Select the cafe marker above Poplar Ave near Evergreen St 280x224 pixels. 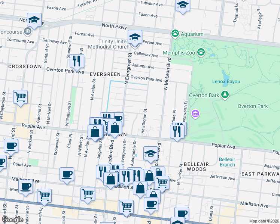pos(119,118)
